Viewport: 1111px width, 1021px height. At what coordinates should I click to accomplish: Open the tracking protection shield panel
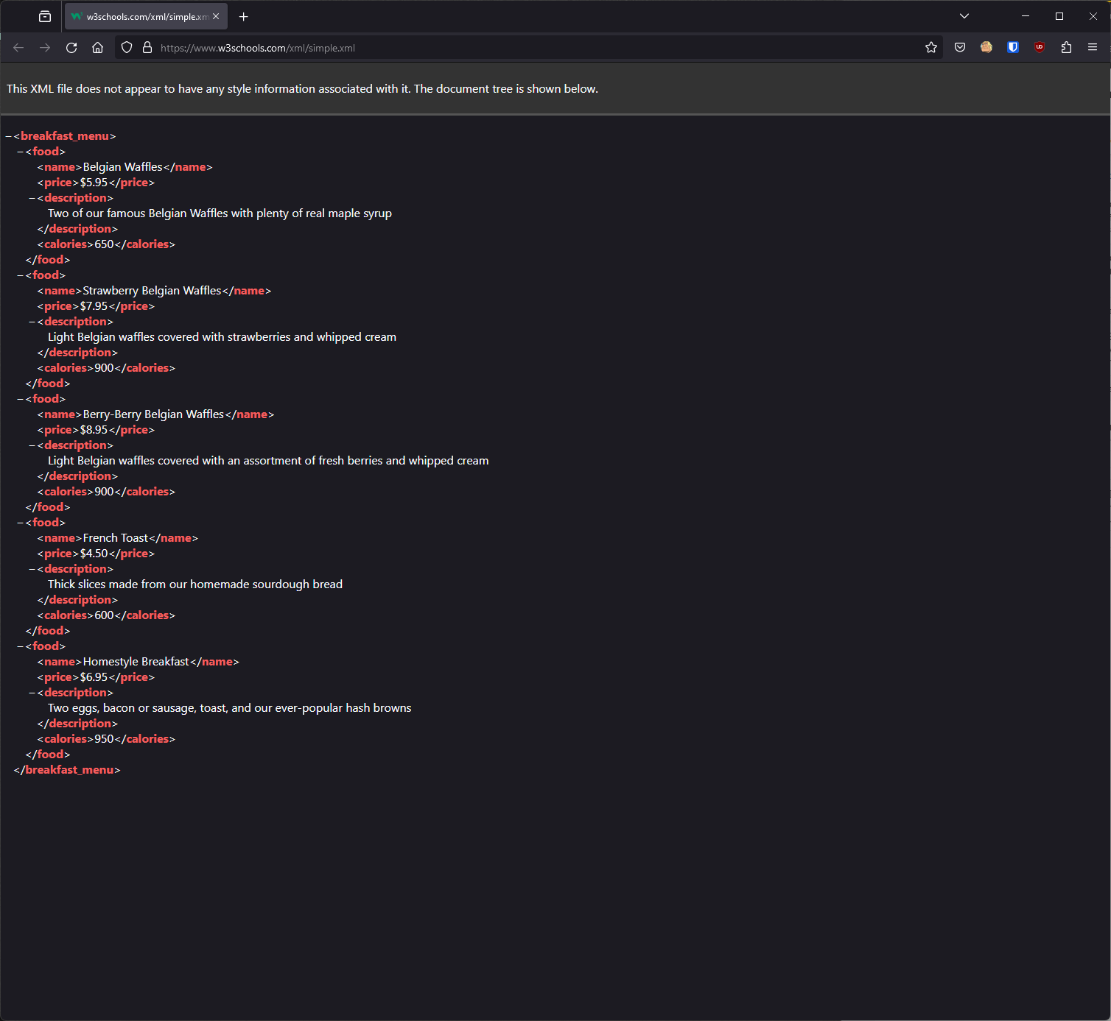click(x=126, y=47)
